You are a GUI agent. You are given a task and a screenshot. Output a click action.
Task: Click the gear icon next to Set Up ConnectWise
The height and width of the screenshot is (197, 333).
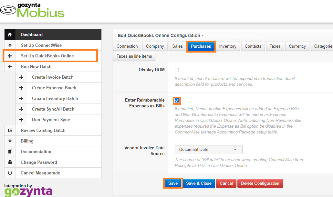(x=10, y=45)
